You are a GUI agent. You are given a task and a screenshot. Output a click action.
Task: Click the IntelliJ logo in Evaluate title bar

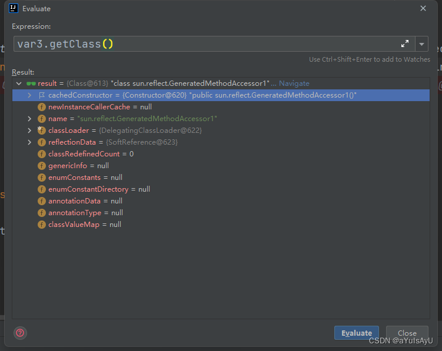tap(14, 8)
